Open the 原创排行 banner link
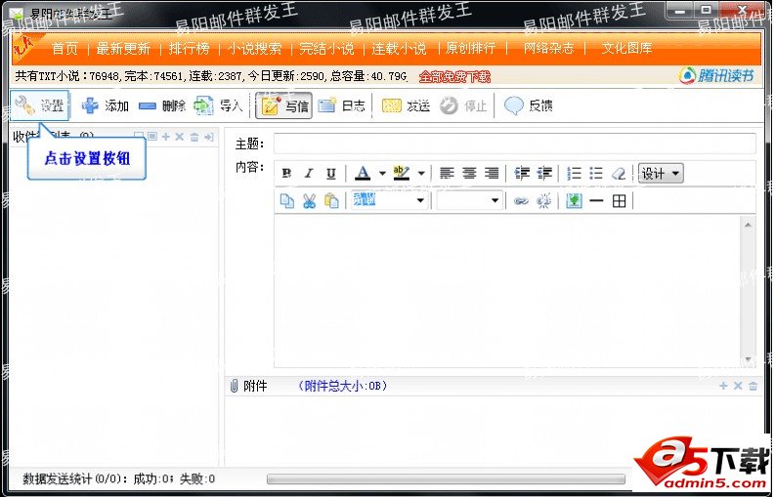The height and width of the screenshot is (497, 775). click(x=470, y=48)
